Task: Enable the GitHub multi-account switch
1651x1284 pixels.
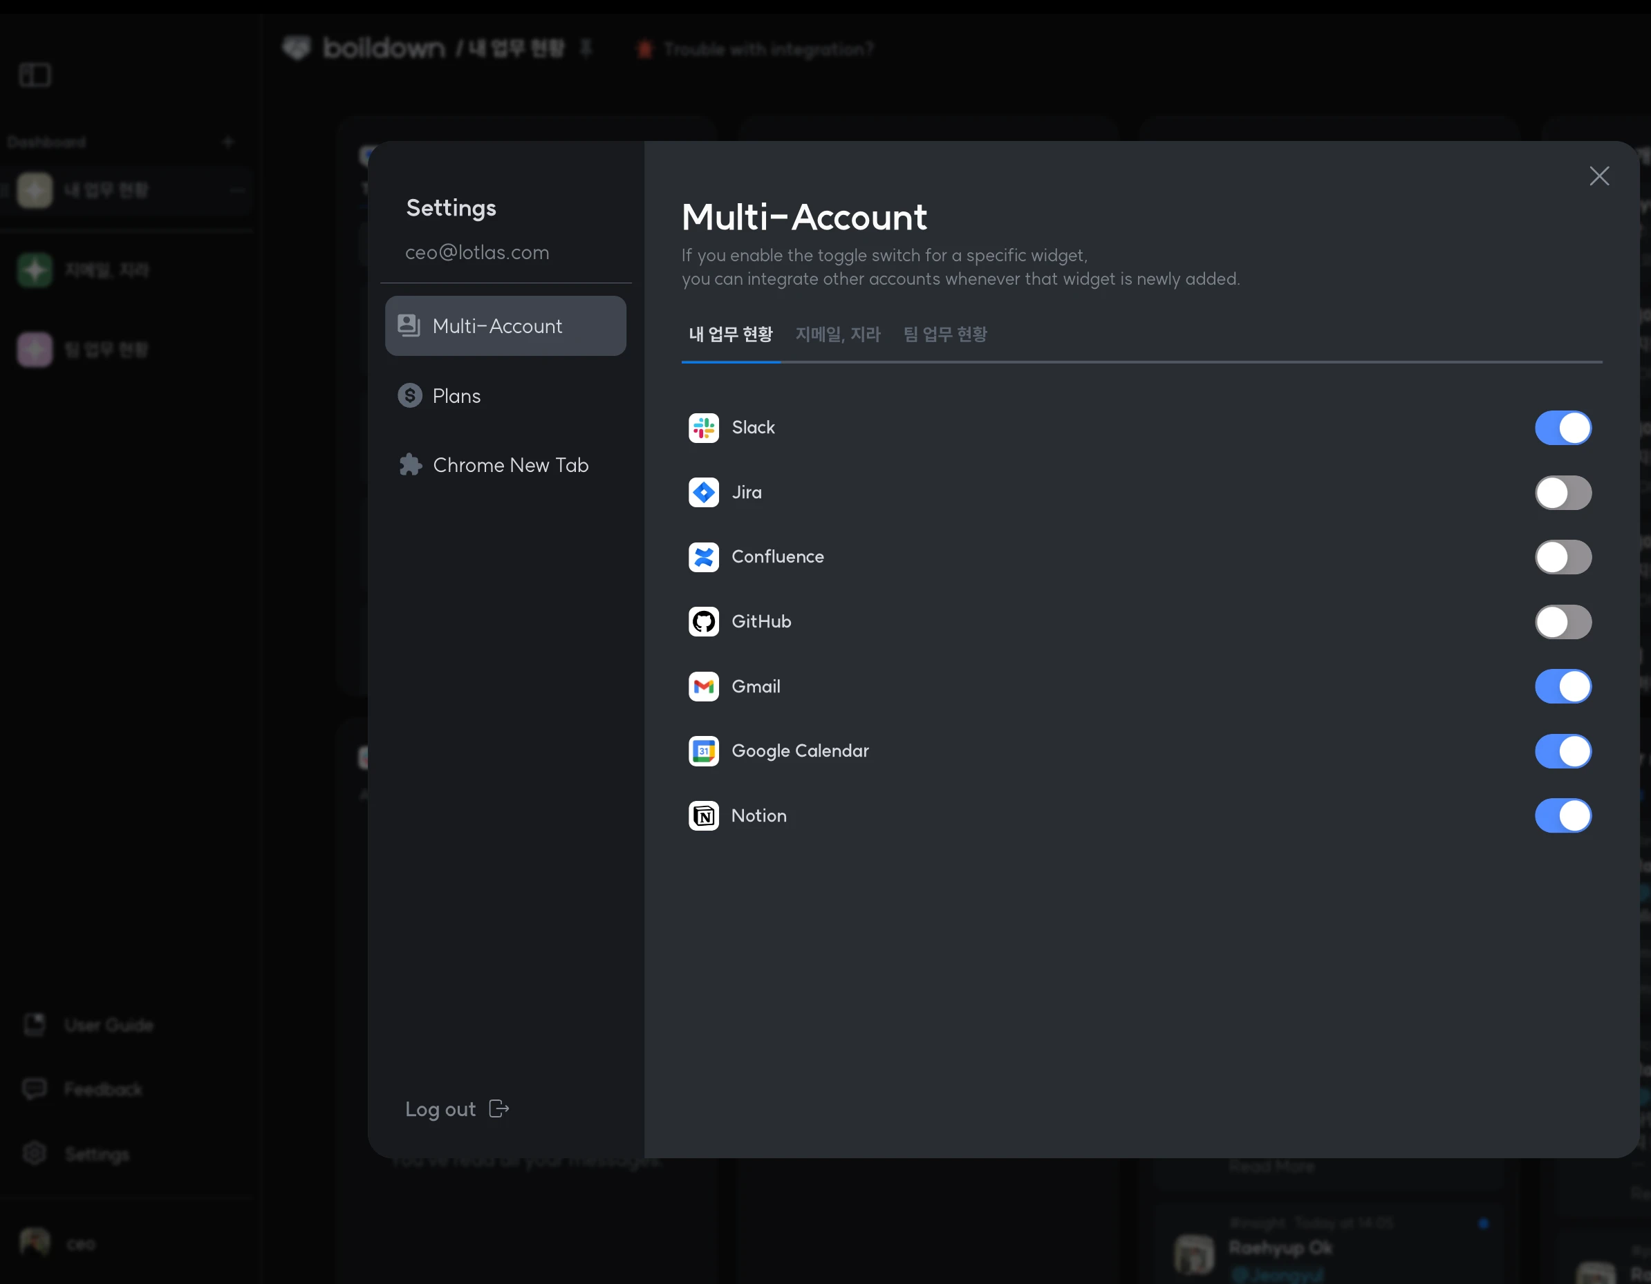Action: [1563, 622]
